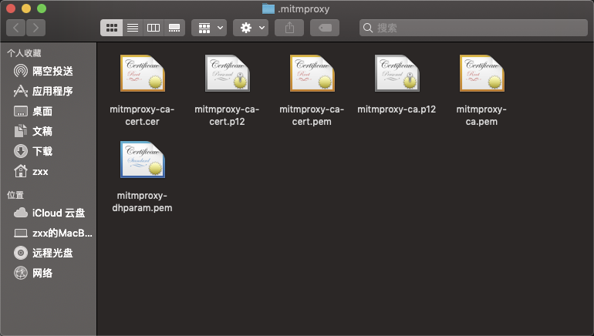Select zxx的MacBook in the sidebar
This screenshot has height=336, width=594.
coord(49,233)
